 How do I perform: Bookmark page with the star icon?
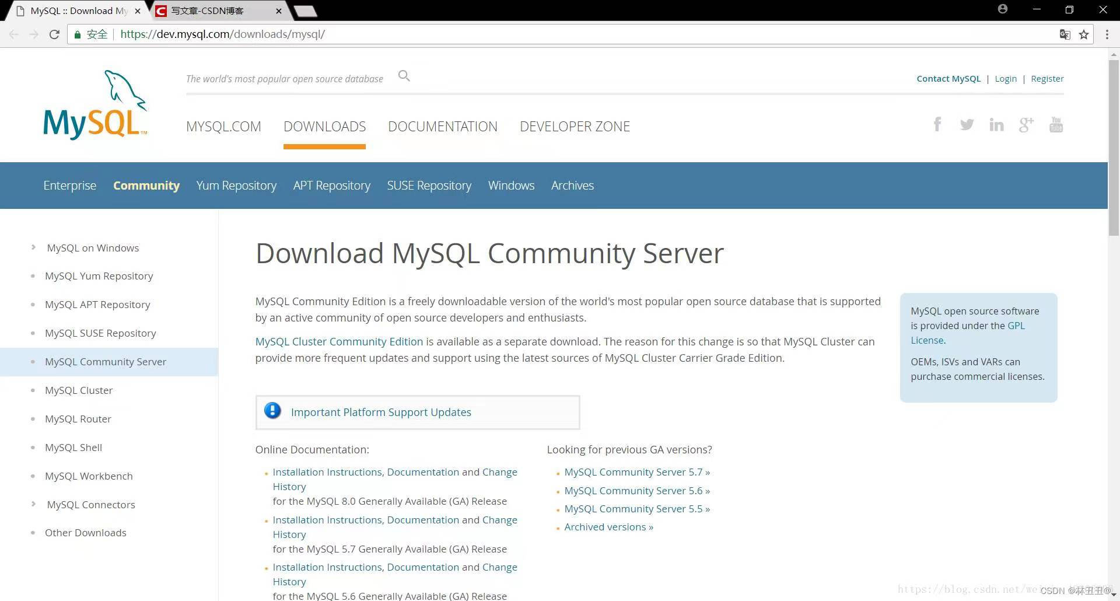pyautogui.click(x=1084, y=34)
